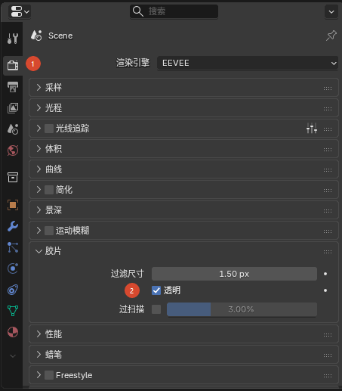Image resolution: width=342 pixels, height=391 pixels.
Task: Open the Modifiers wrench tab
Action: point(13,226)
